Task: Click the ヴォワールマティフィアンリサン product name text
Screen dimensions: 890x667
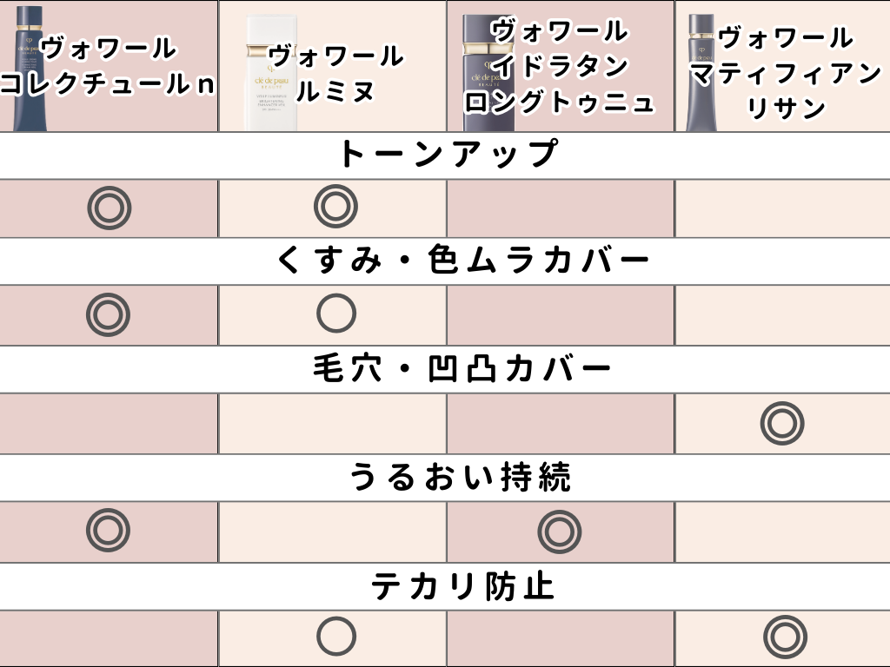Action: [x=786, y=73]
